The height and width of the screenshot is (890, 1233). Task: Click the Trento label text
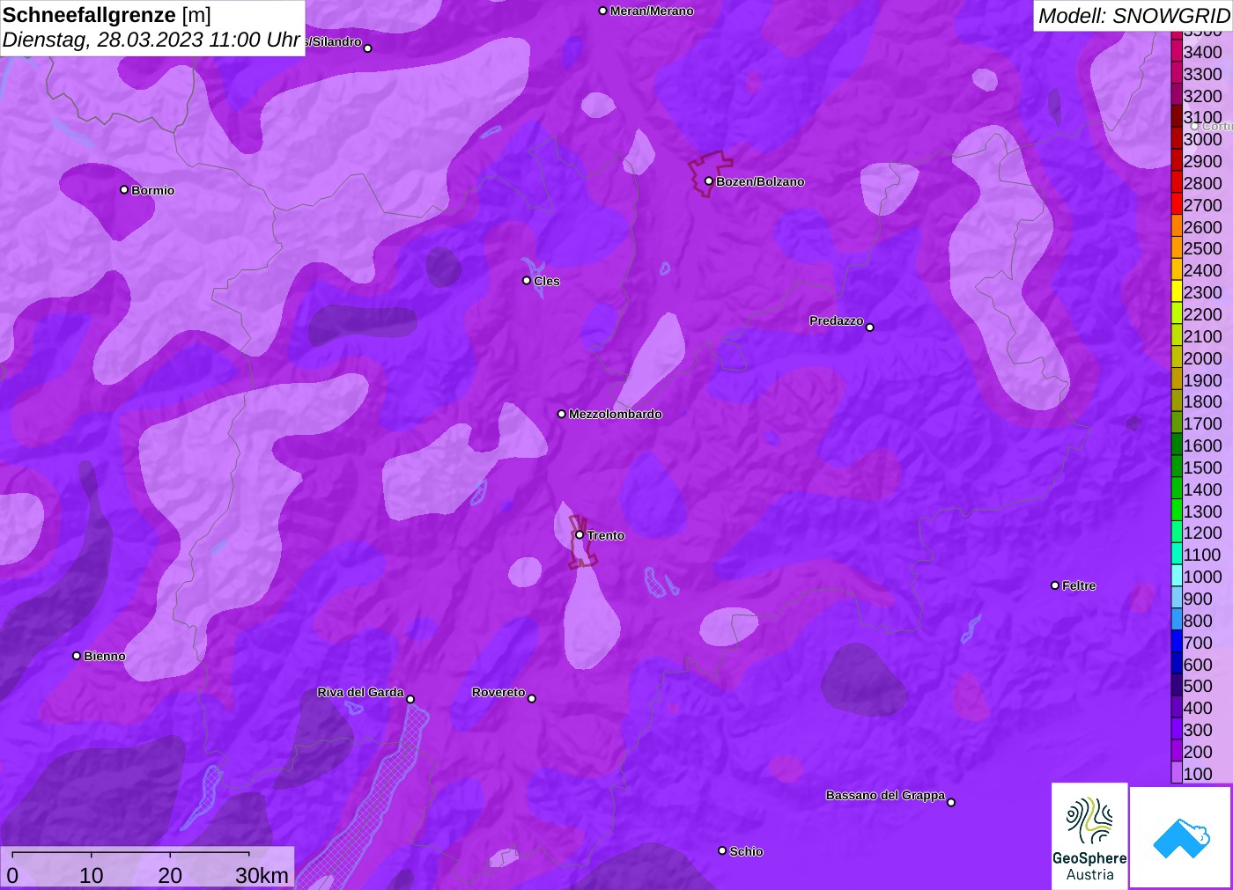(x=606, y=535)
